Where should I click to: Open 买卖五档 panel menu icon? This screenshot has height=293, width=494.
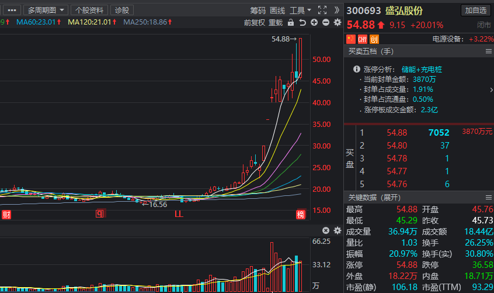[x=489, y=51]
